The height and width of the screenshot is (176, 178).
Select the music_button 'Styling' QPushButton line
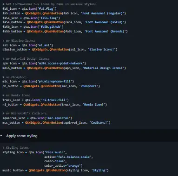pos(55,170)
